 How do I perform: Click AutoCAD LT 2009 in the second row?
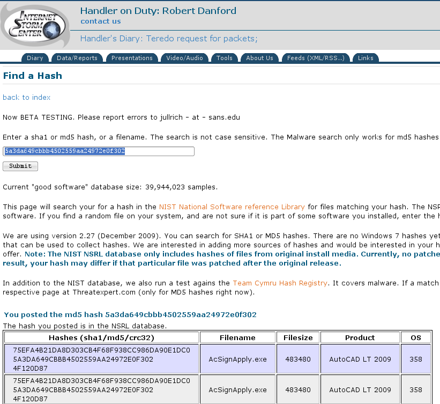pos(360,390)
